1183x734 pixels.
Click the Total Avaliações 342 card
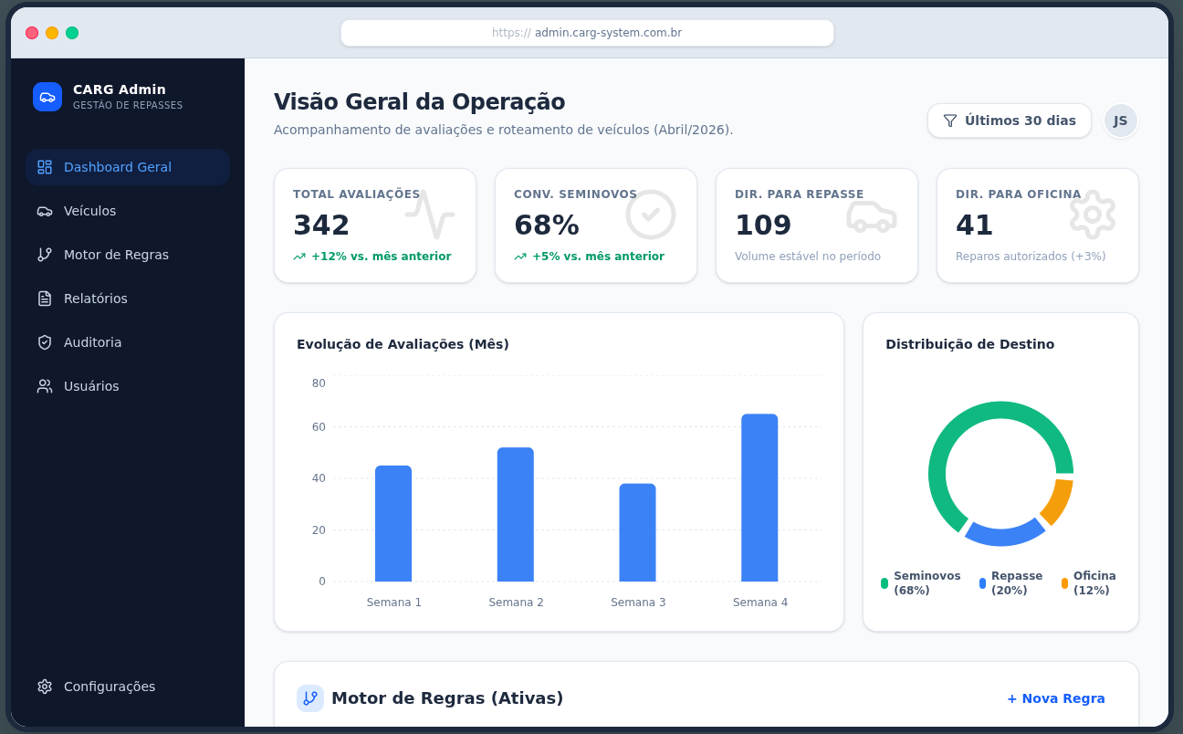click(x=374, y=225)
